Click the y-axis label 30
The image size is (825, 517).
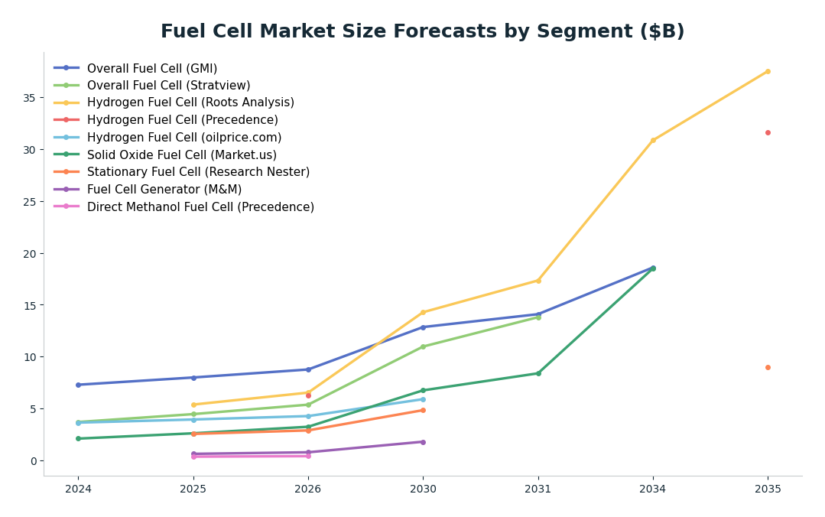pyautogui.click(x=31, y=150)
